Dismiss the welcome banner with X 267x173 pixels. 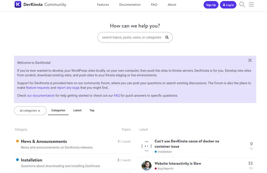pos(250,60)
